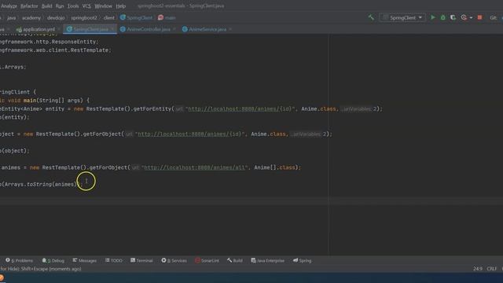Switch to the AnimeService.java tab
This screenshot has width=503, height=283.
(207, 29)
